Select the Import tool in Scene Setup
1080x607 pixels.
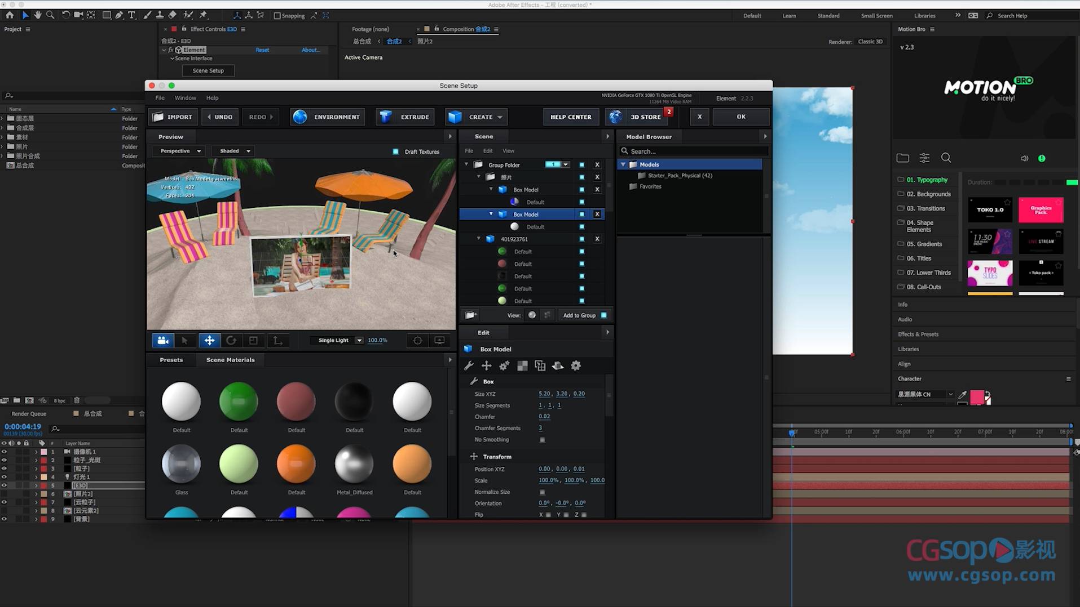[x=173, y=117]
